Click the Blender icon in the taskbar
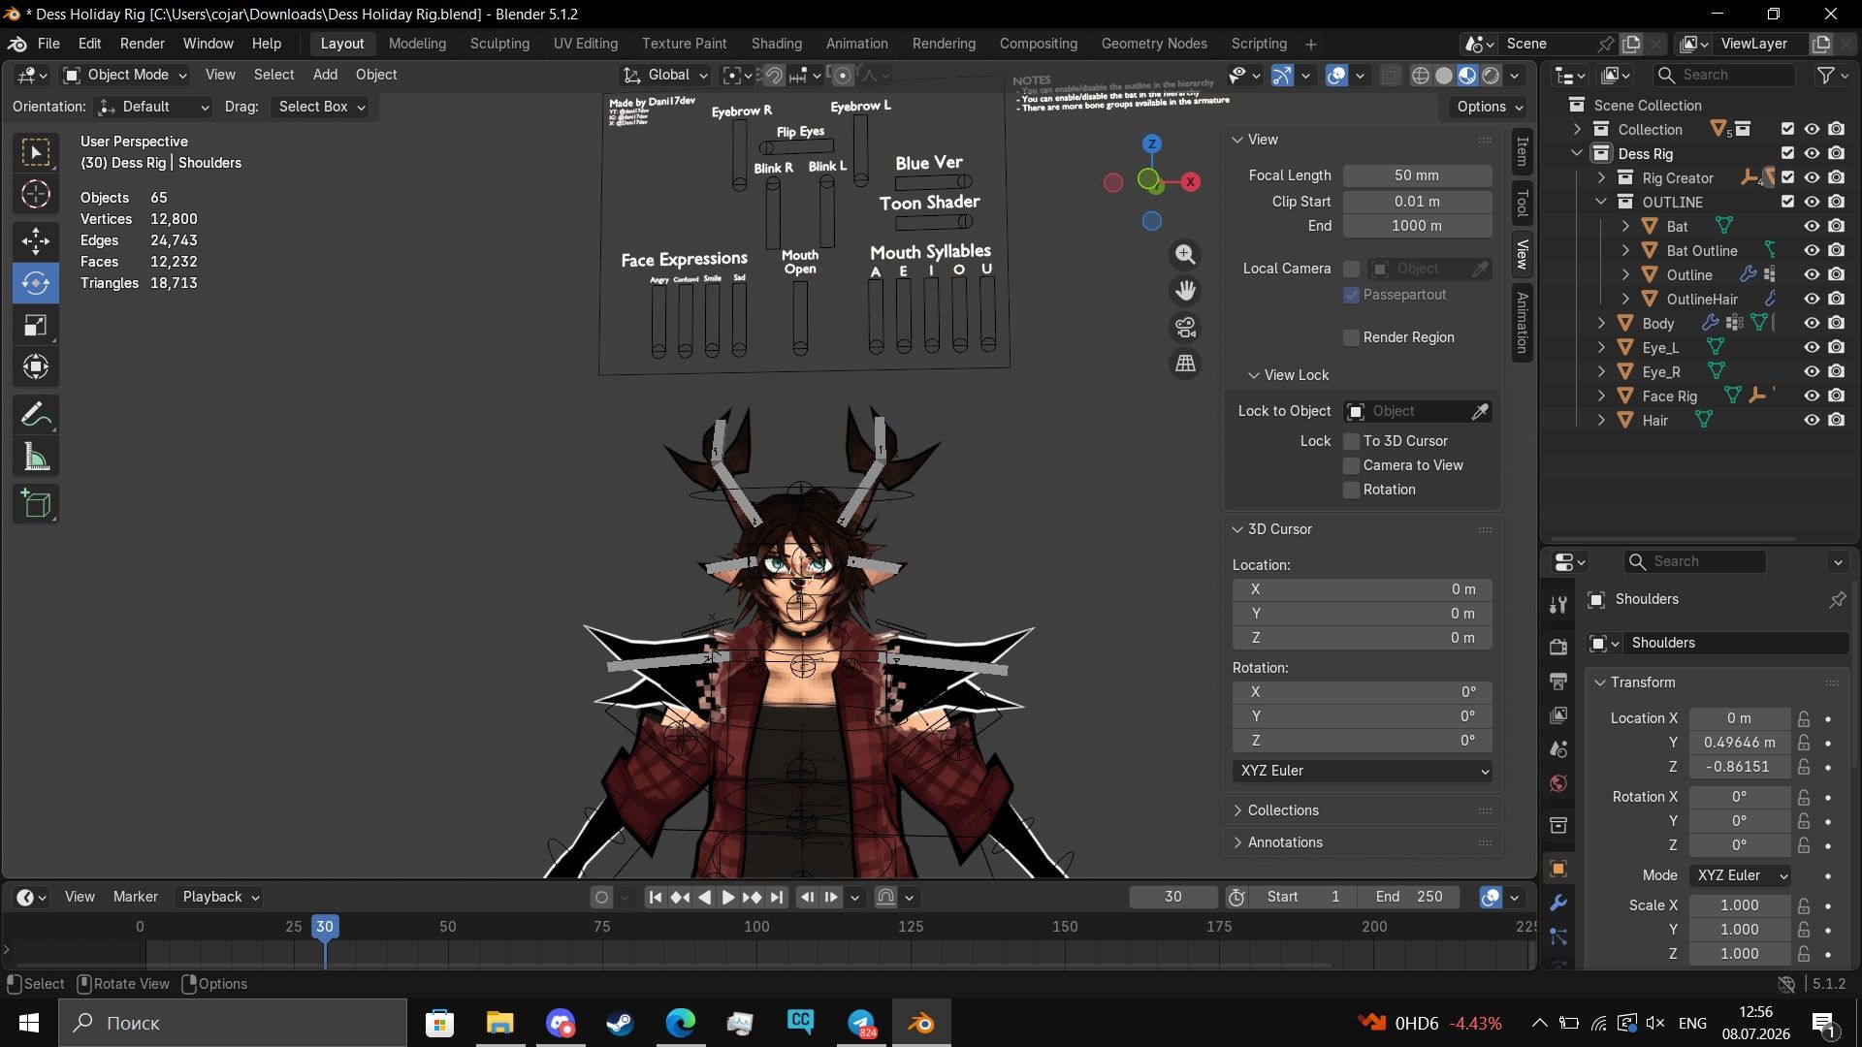 [921, 1023]
